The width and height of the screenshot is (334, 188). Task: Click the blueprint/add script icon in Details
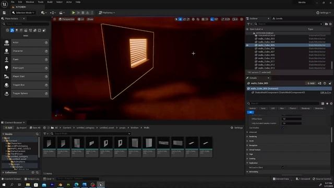click(x=319, y=84)
